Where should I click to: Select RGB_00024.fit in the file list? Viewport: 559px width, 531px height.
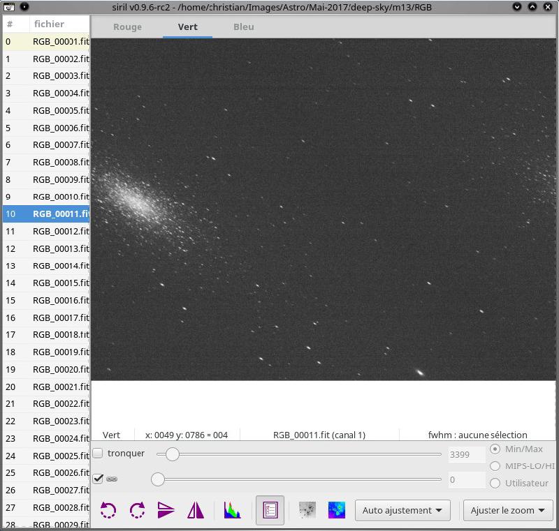pos(46,438)
